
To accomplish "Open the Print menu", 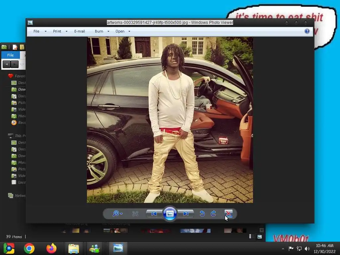I will click(57, 31).
